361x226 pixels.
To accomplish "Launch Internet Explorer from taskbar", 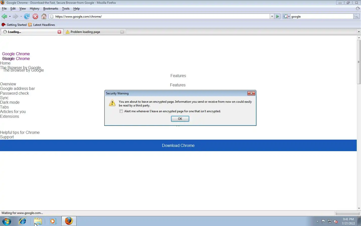I will click(23, 221).
